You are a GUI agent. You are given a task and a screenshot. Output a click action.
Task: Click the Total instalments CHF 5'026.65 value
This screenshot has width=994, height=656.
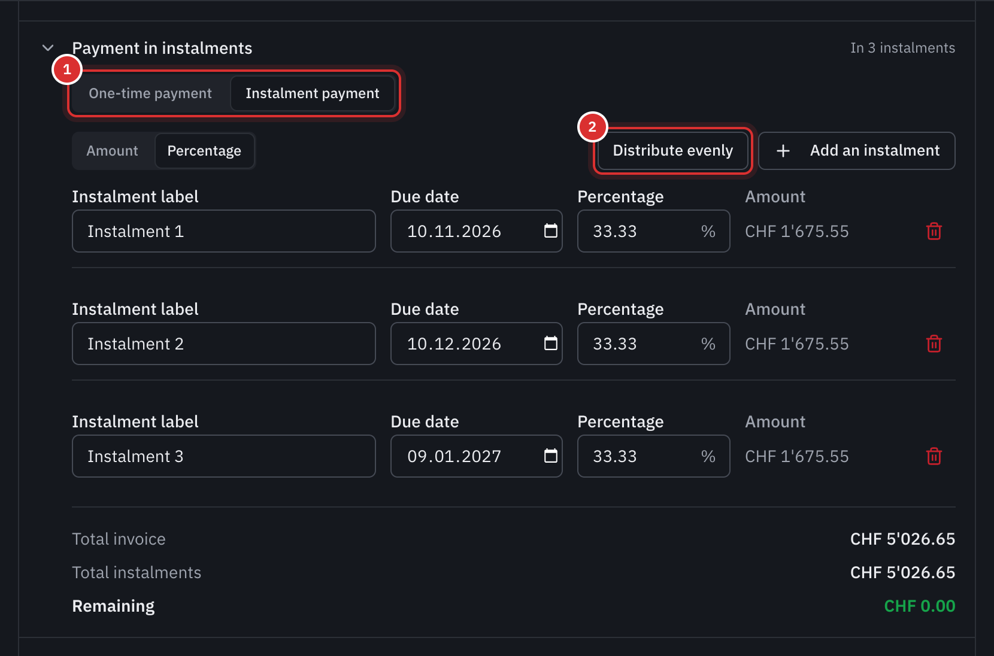pos(902,572)
